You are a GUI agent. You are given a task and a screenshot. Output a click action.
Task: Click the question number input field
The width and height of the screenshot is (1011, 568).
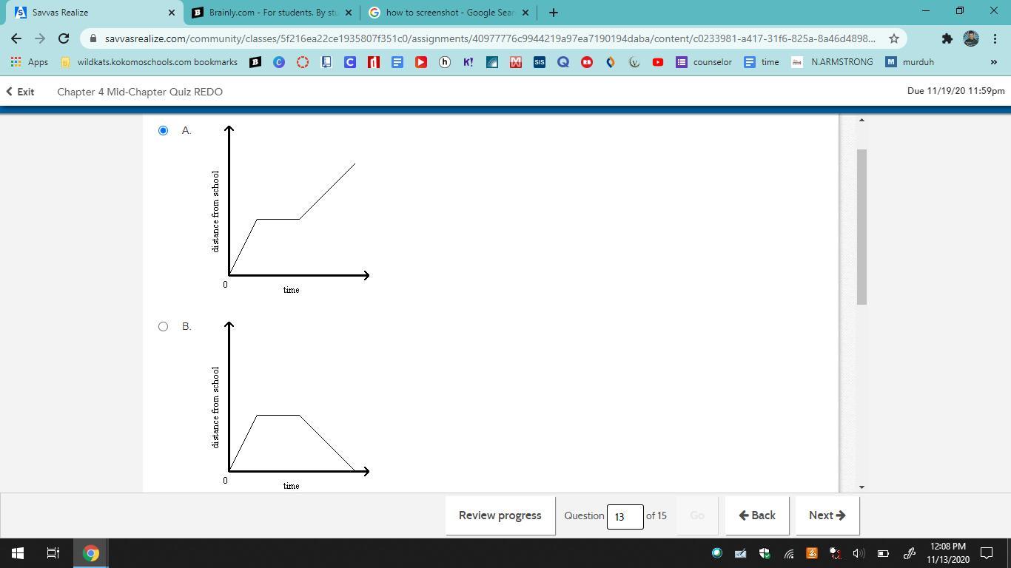pos(625,516)
